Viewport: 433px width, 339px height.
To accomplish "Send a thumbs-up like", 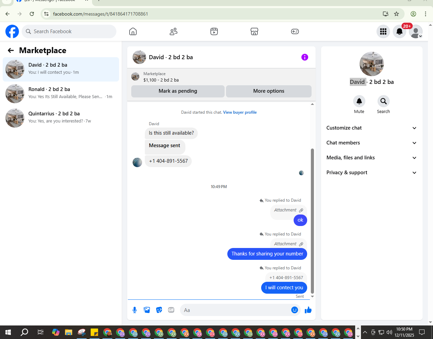I will pyautogui.click(x=308, y=310).
